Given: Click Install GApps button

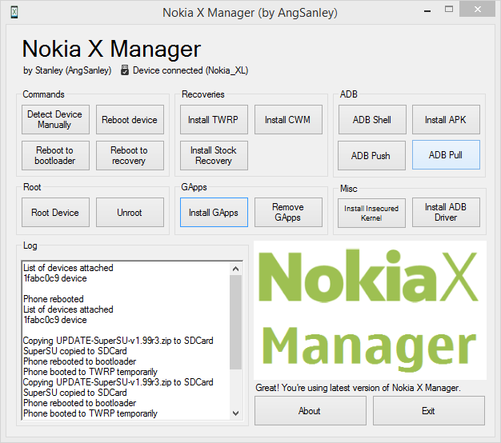Looking at the screenshot, I should (x=214, y=212).
